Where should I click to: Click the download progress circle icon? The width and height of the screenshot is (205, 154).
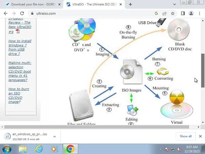click(x=7, y=137)
